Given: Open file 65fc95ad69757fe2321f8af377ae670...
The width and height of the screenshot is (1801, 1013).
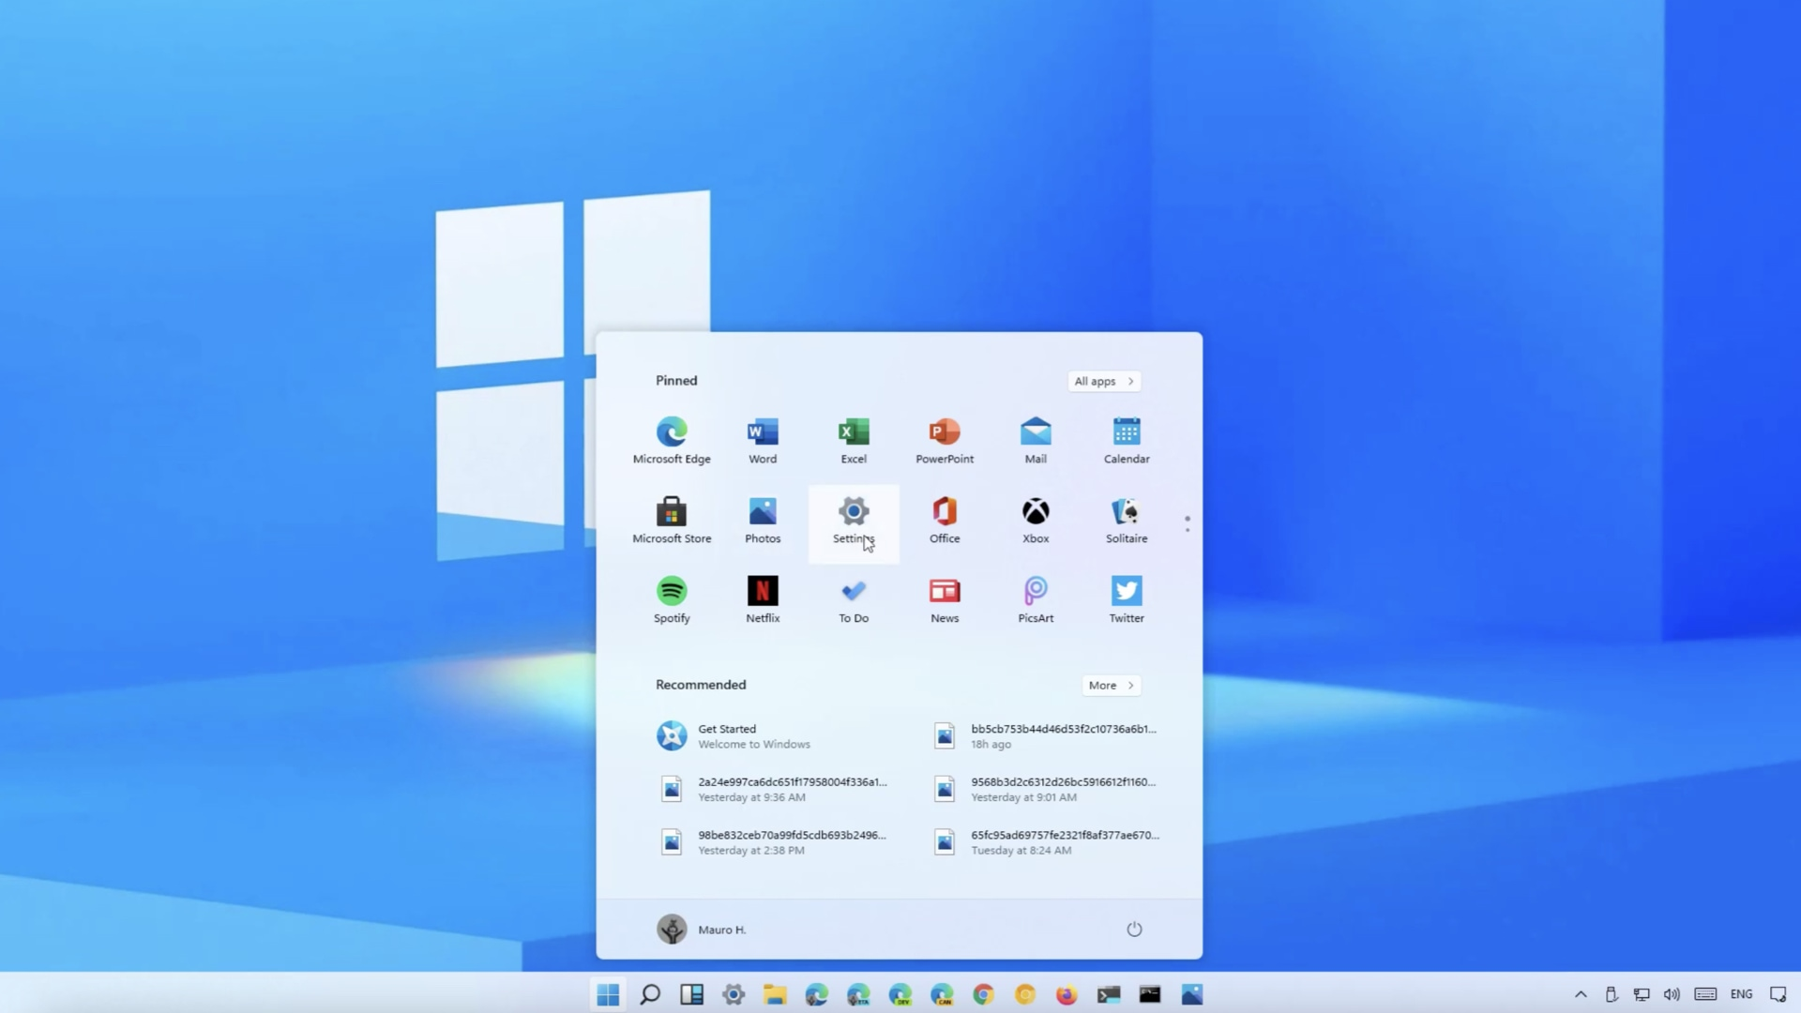Looking at the screenshot, I should [1047, 842].
